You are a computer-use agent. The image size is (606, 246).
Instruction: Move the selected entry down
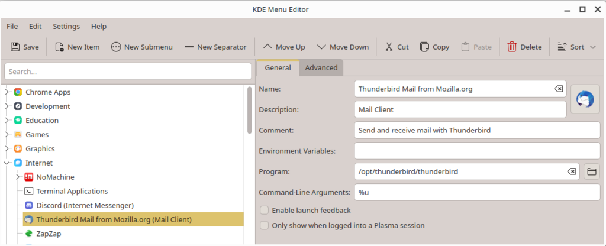343,47
